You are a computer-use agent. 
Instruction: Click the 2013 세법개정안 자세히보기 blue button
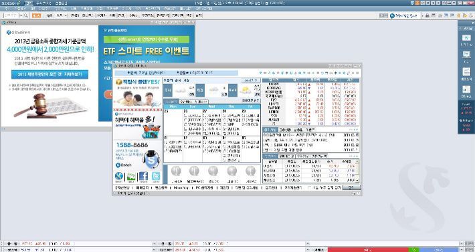point(50,74)
